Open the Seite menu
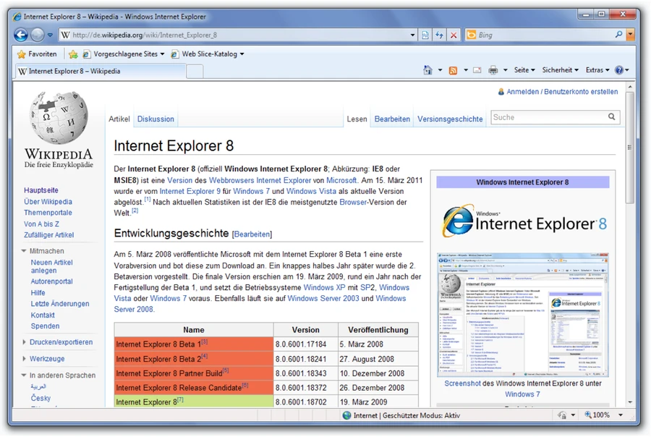Screen dimensions: 651x437 click(524, 70)
